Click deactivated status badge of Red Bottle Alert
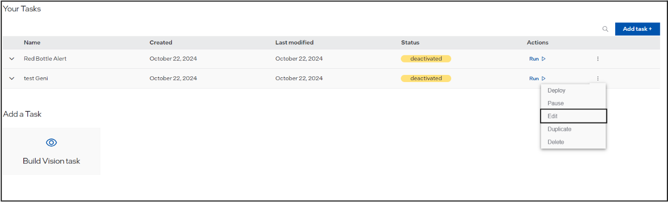668x202 pixels. (426, 59)
